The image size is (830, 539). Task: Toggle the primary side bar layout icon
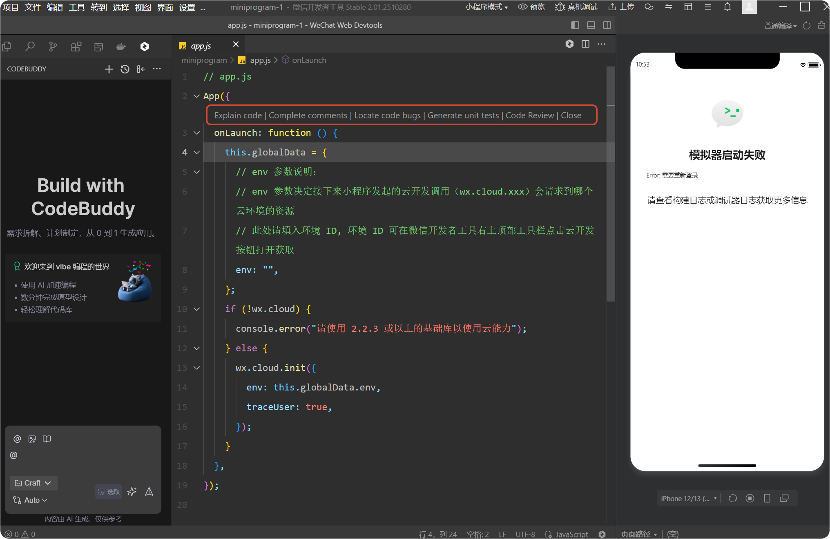[x=575, y=25]
